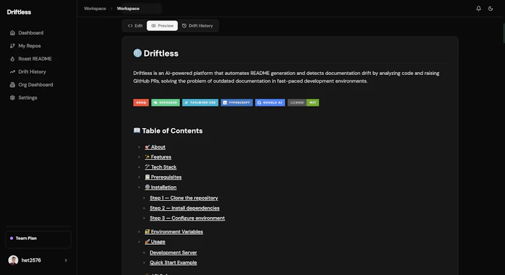Click the first Workspace breadcrumb
This screenshot has height=275, width=505.
pyautogui.click(x=95, y=9)
